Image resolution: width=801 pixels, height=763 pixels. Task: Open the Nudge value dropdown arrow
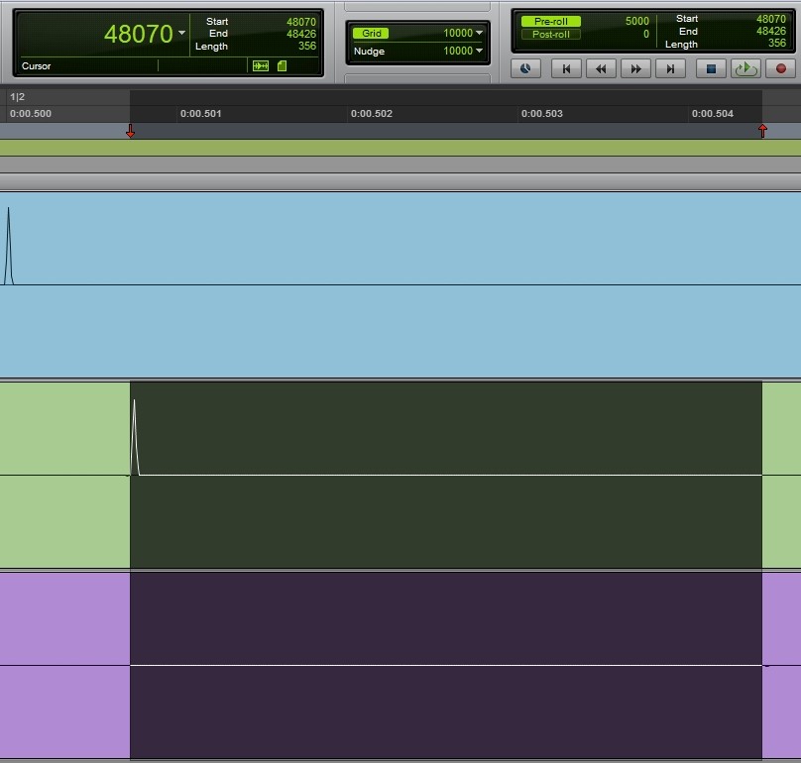coord(480,51)
